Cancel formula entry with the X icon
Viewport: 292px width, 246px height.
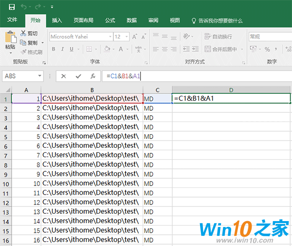(x=64, y=76)
